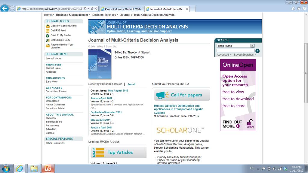Click the Get Sample Copy icon
308x173 pixels.
pos(48,41)
